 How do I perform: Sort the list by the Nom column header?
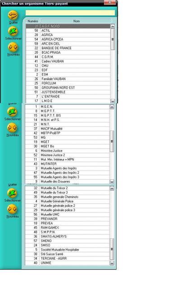click(x=77, y=21)
